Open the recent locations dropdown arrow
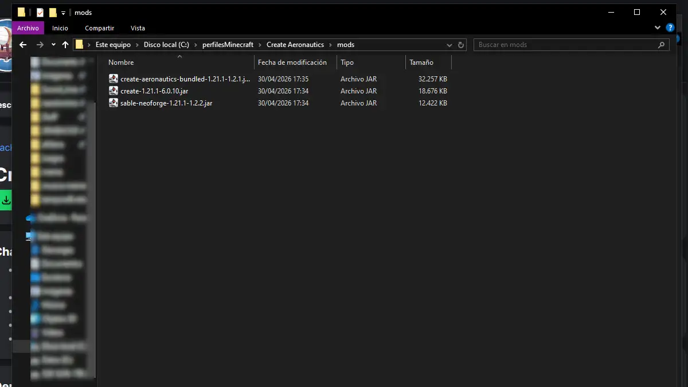Viewport: 688px width, 387px height. pyautogui.click(x=53, y=45)
